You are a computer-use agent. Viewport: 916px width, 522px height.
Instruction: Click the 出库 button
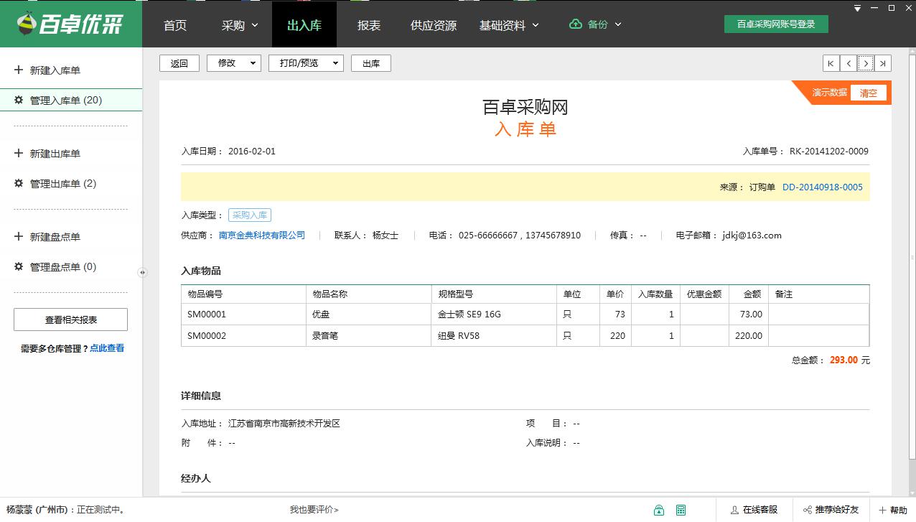coord(371,63)
